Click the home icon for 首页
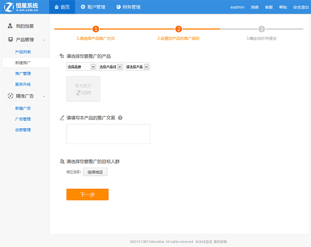The width and height of the screenshot is (311, 247). [56, 7]
